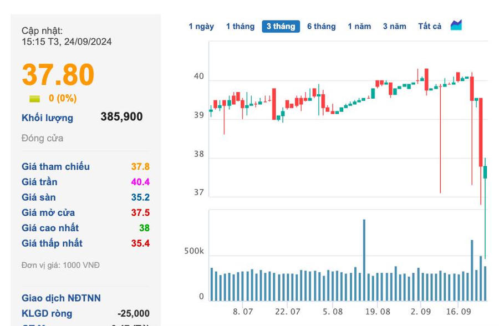Select the 1 ngày time range
Viewport: 499px width, 326px height.
pos(201,27)
